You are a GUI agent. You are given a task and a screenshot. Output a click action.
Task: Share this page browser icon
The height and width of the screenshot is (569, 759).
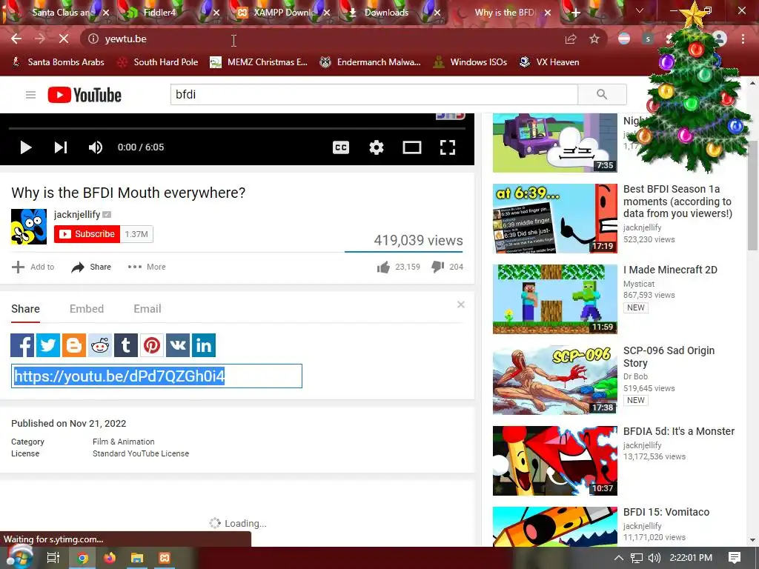(571, 39)
